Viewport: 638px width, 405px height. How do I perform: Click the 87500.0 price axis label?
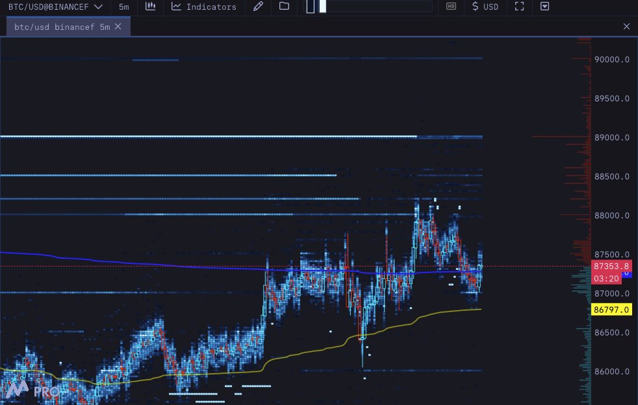click(611, 255)
